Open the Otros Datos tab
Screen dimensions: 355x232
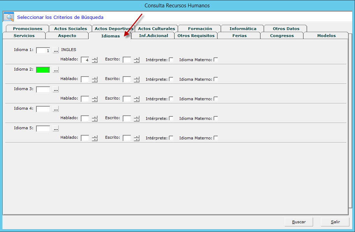pyautogui.click(x=286, y=29)
